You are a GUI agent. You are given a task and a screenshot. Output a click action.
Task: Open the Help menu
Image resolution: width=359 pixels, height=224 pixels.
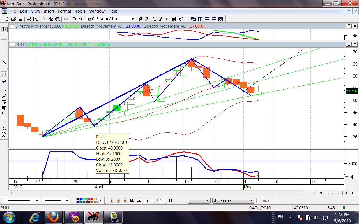pos(113,11)
